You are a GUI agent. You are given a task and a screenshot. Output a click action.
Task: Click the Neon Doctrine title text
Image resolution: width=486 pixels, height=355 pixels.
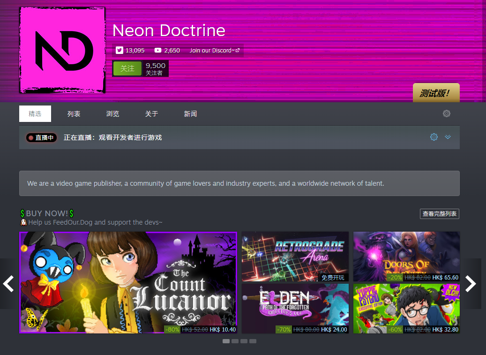click(x=169, y=30)
